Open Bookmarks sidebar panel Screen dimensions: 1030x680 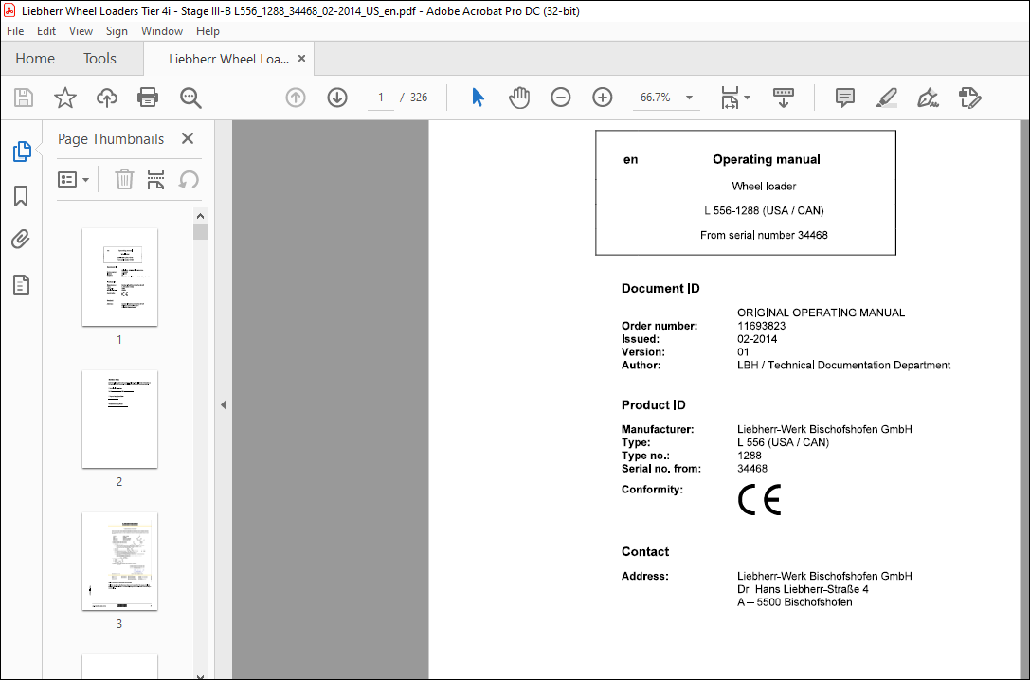tap(21, 196)
